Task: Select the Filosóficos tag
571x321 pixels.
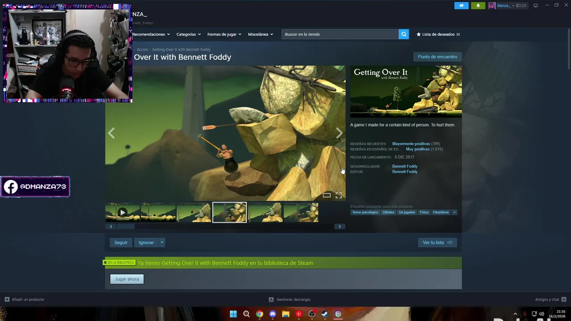Action: pyautogui.click(x=441, y=212)
